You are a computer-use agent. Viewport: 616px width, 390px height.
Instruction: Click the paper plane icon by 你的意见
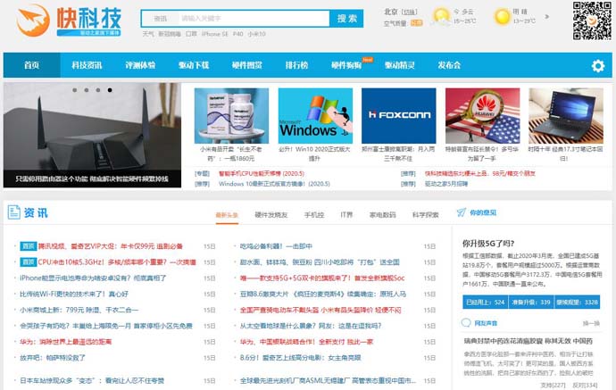coord(462,212)
